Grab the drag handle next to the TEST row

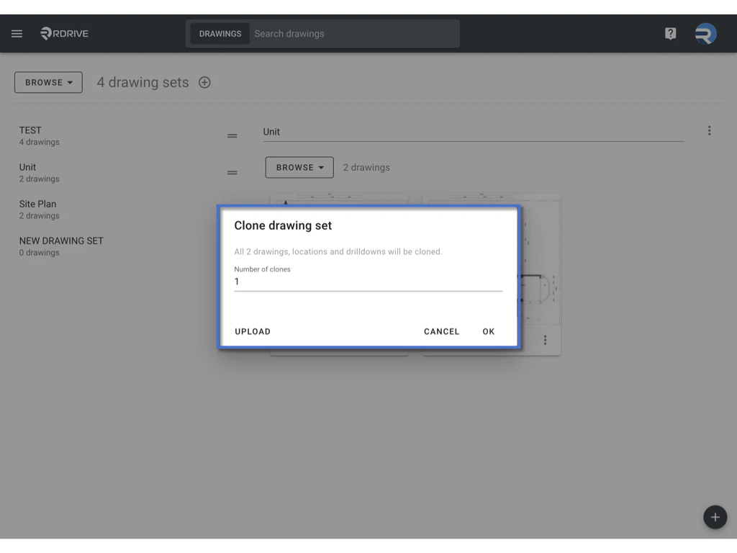[x=232, y=136]
